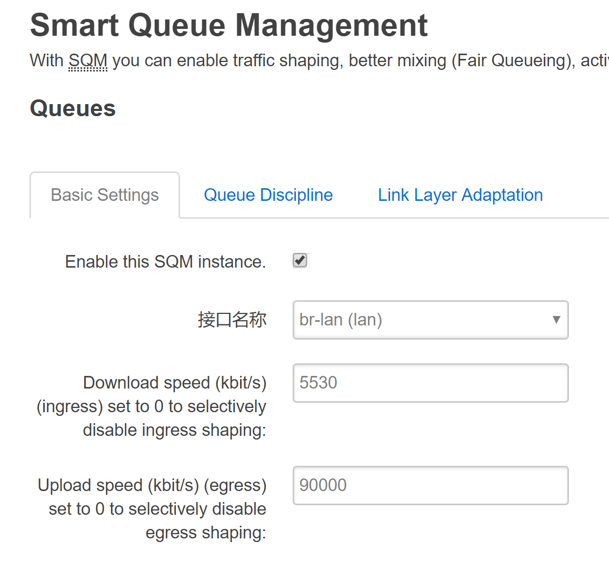Viewport: 609px width, 561px height.
Task: Go to the Link Layer Adaptation tab
Action: 460,195
